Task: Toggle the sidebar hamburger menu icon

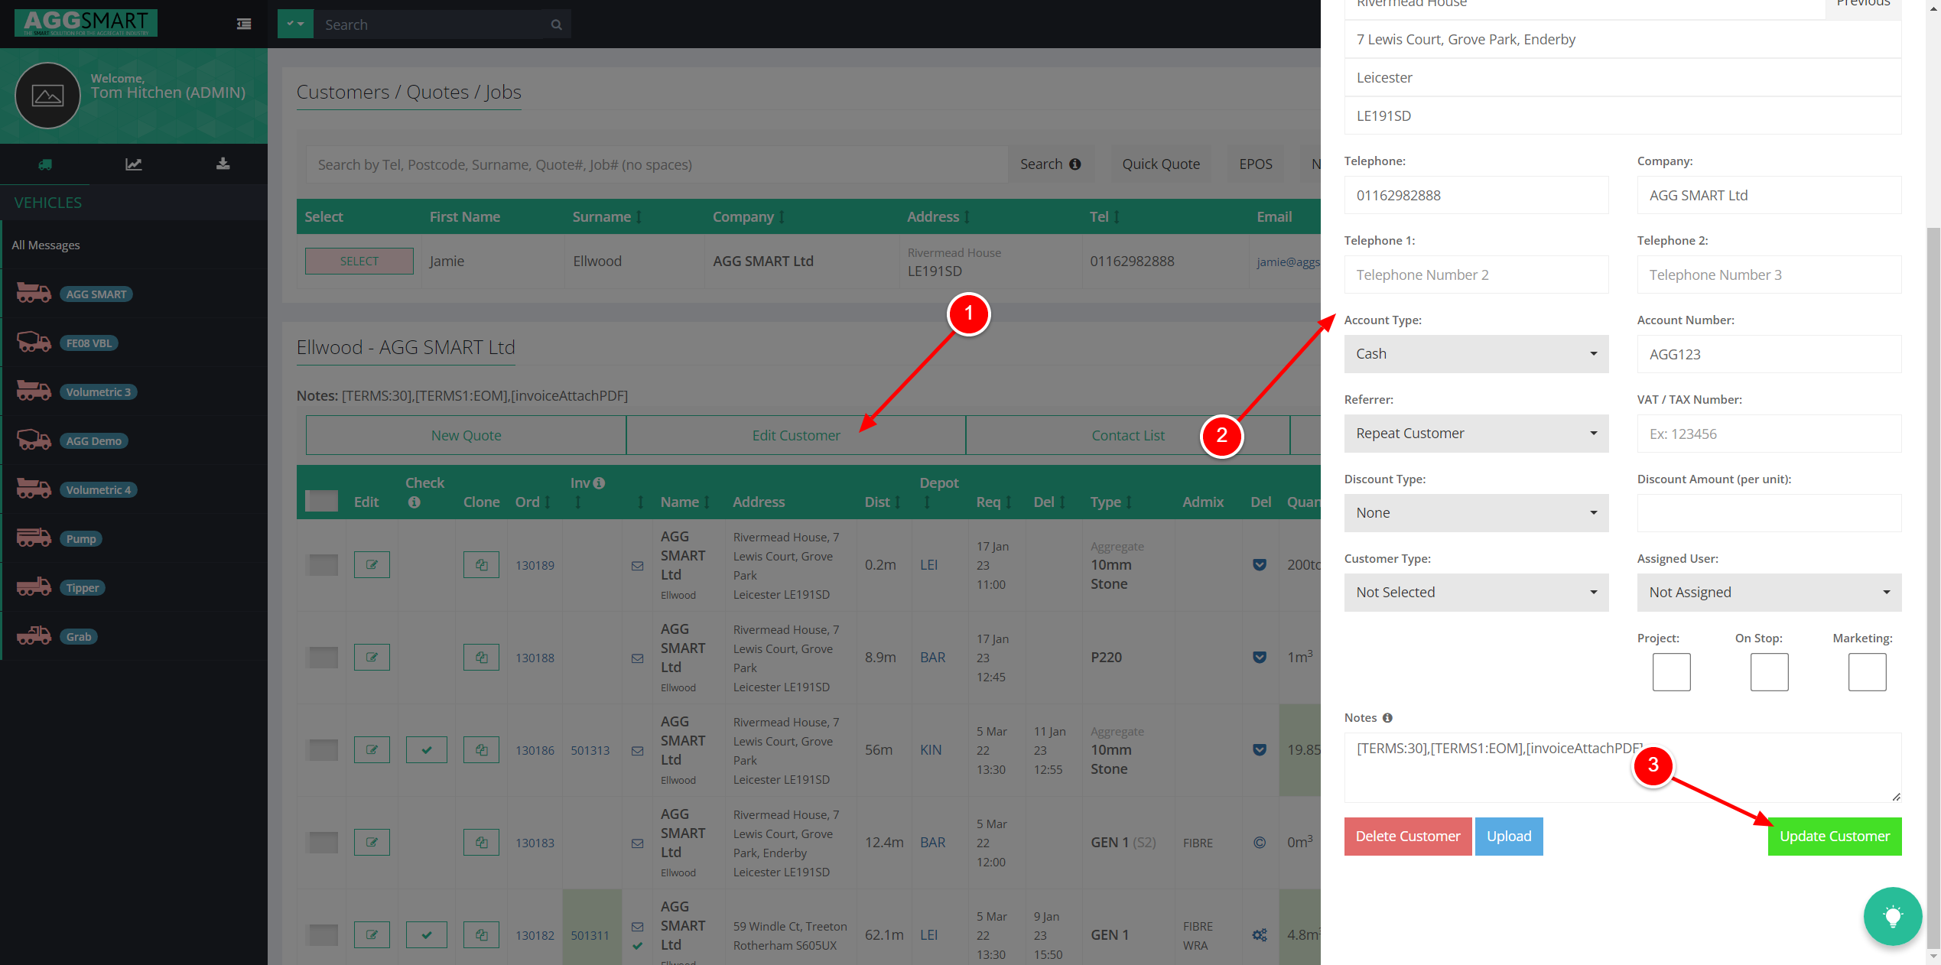Action: coord(244,24)
